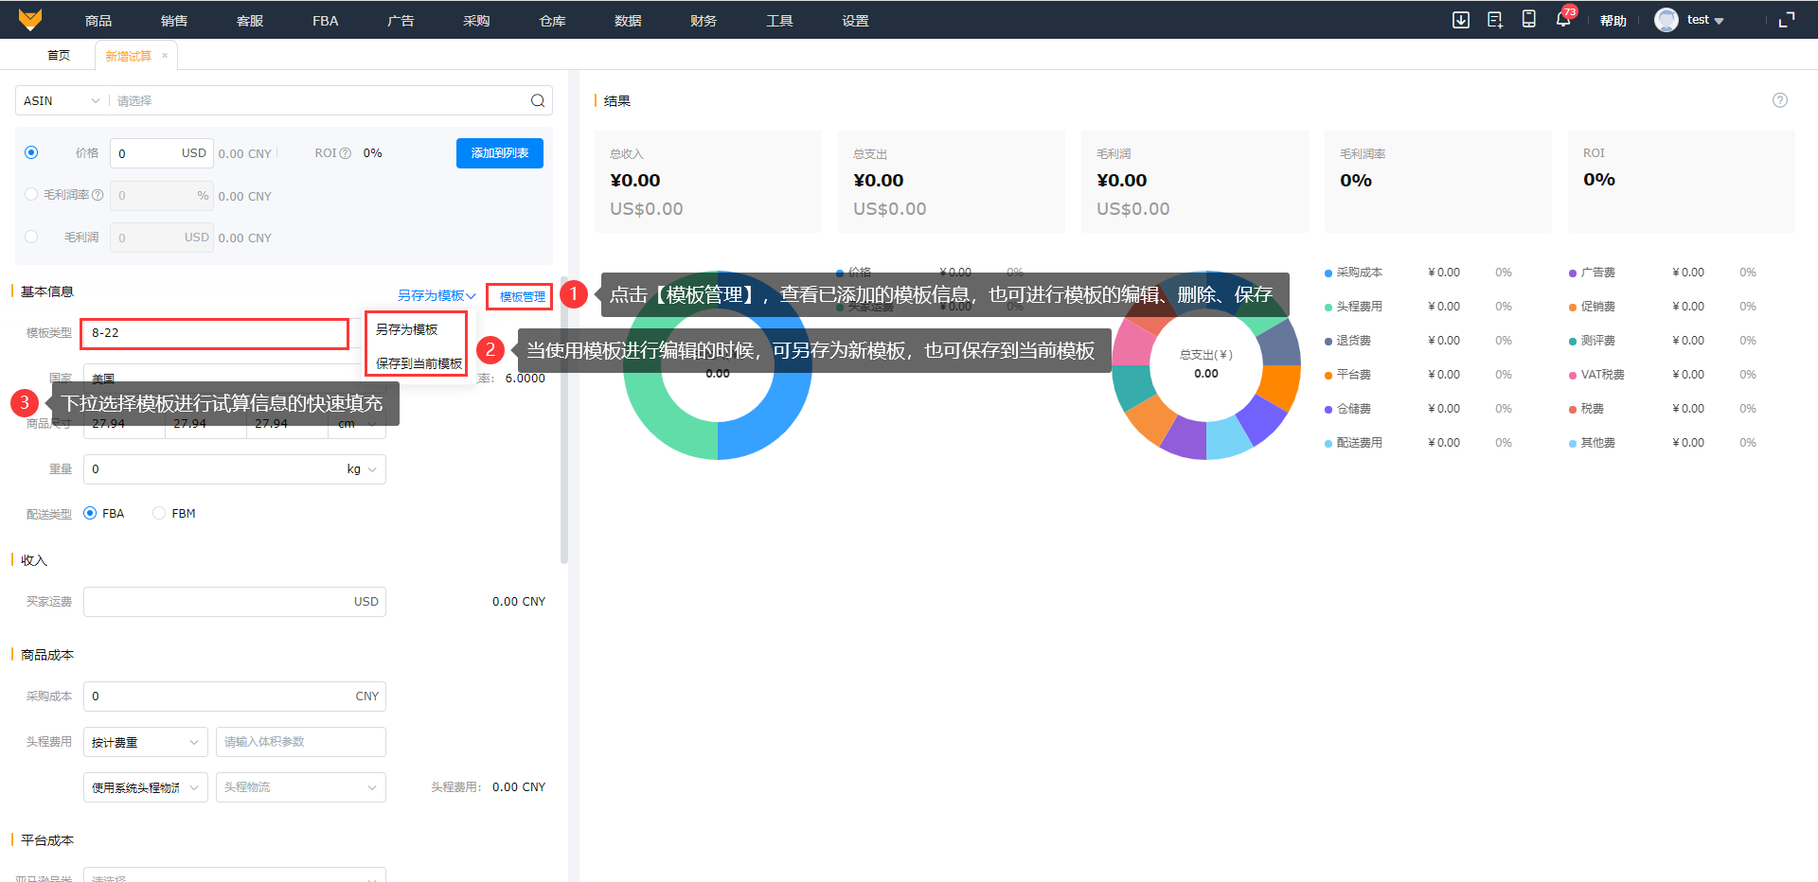Click the purple 广告费 legend dot
The image size is (1818, 882).
1573,273
